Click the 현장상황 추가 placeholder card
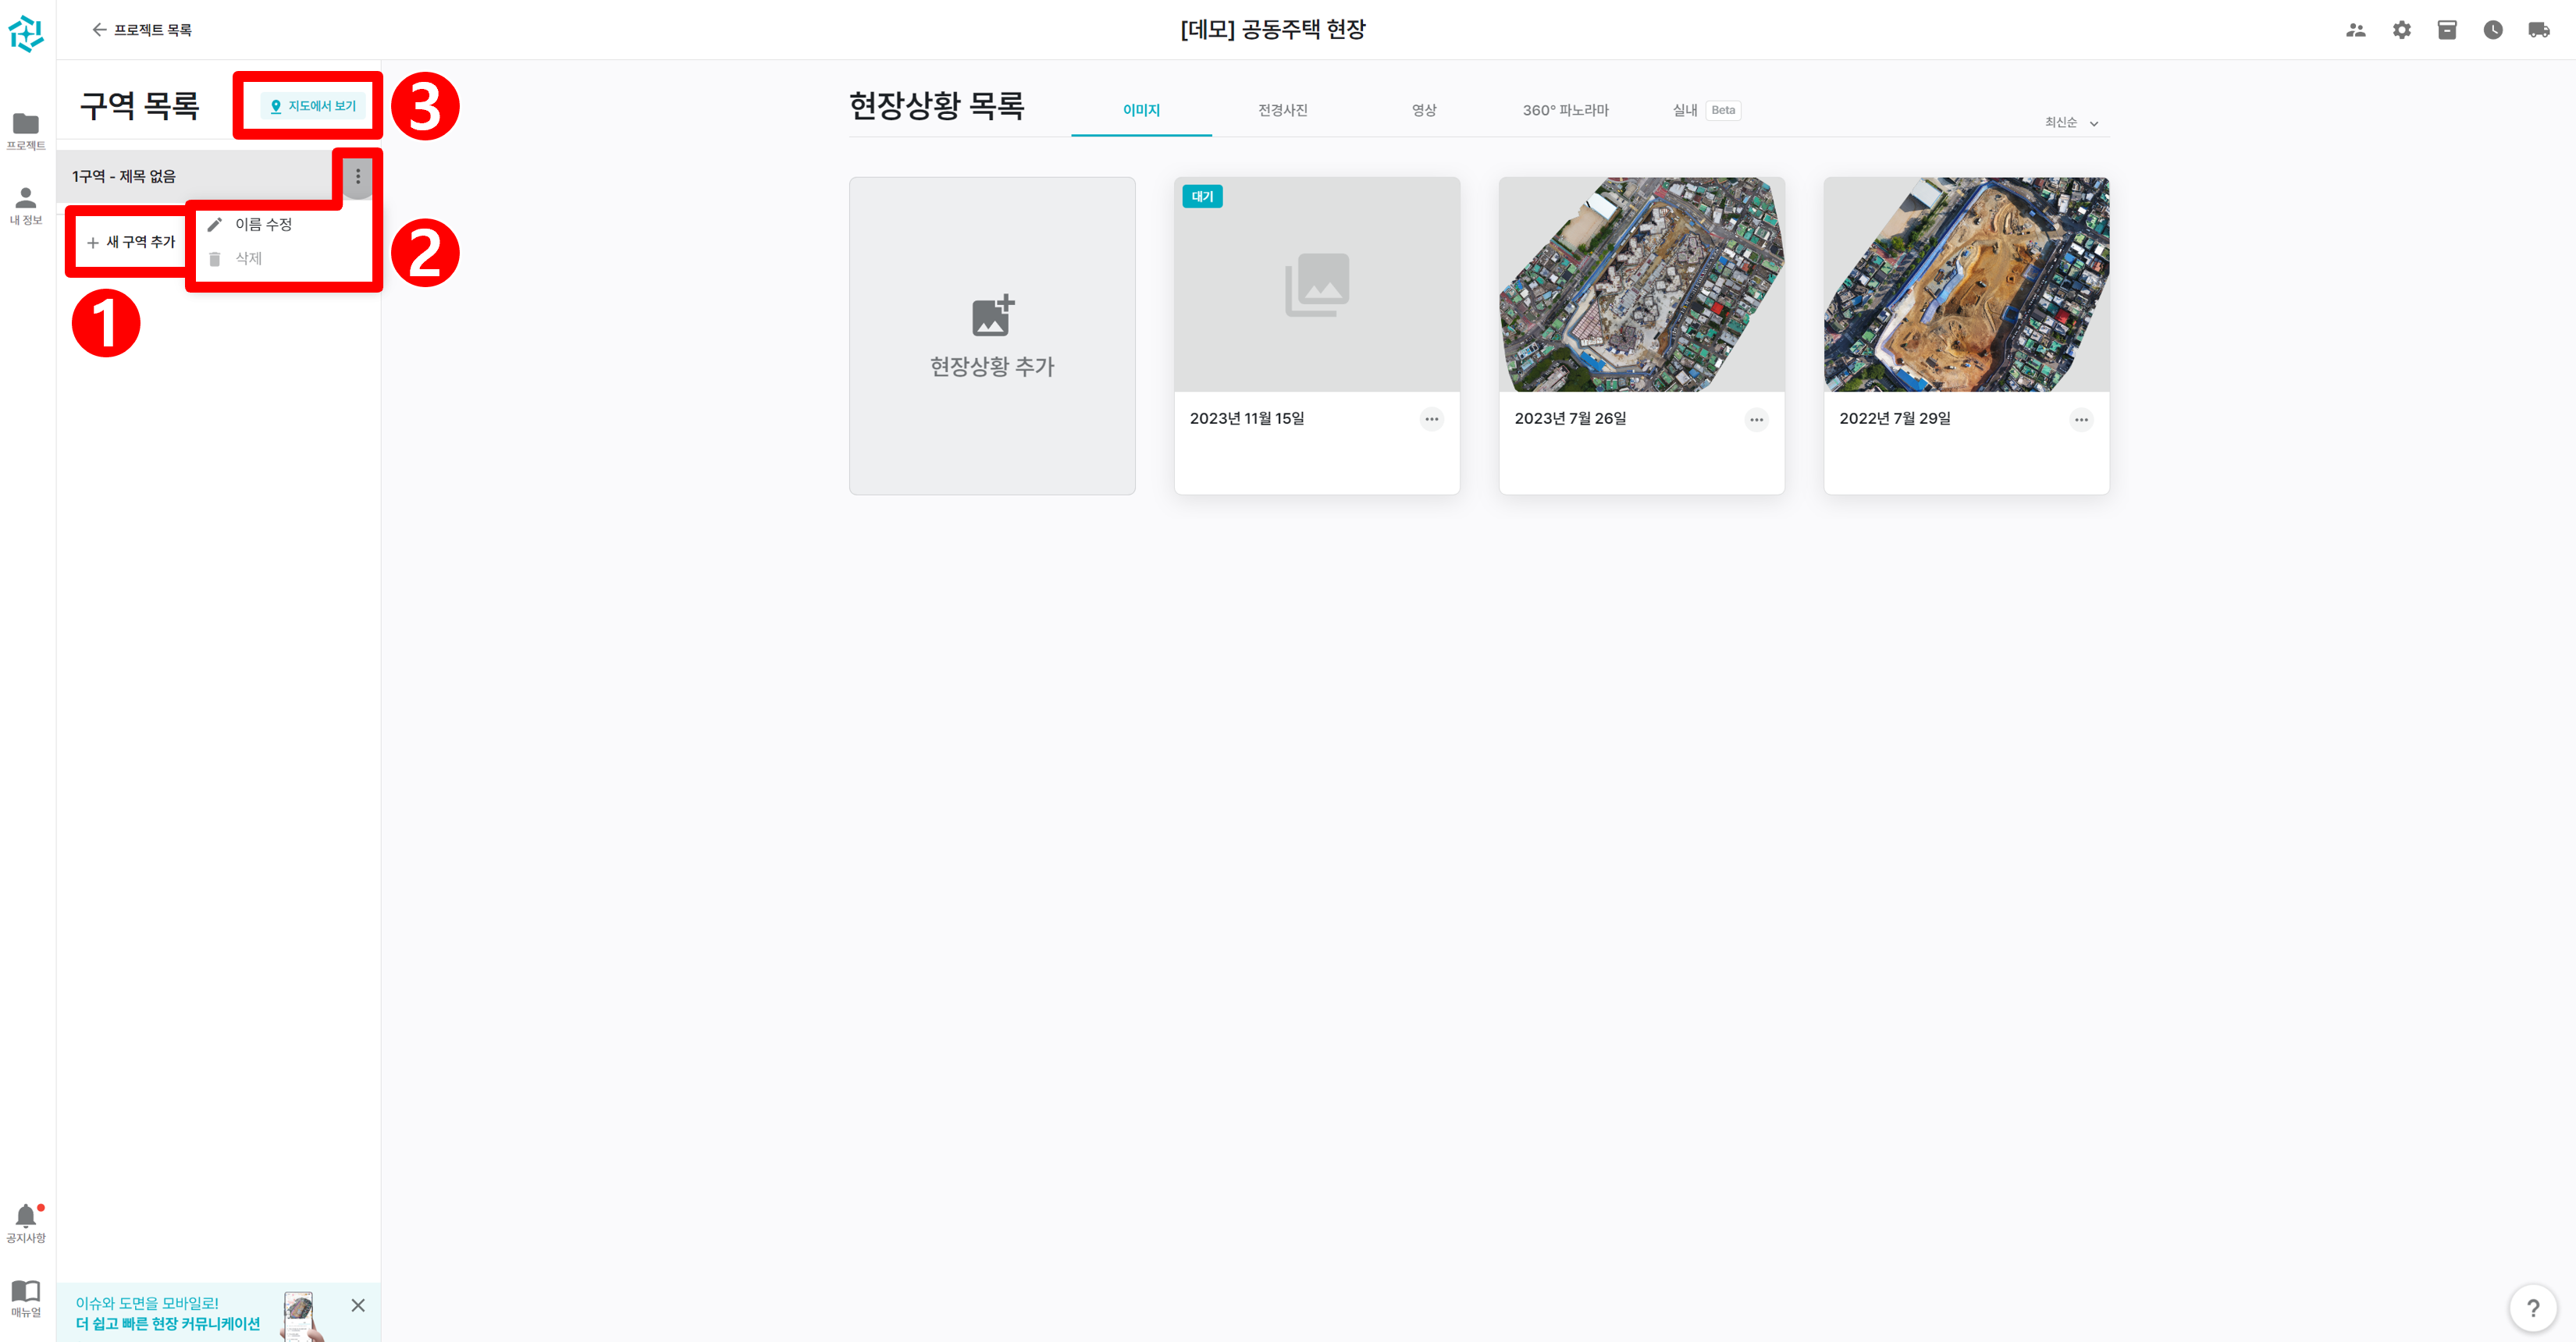2576x1342 pixels. (991, 335)
